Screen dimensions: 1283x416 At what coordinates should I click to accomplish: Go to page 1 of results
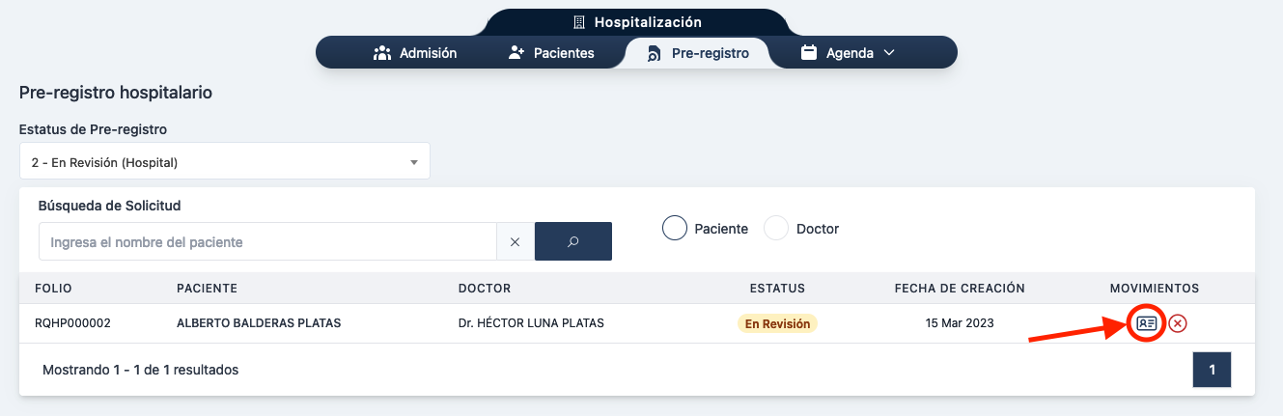coord(1212,370)
